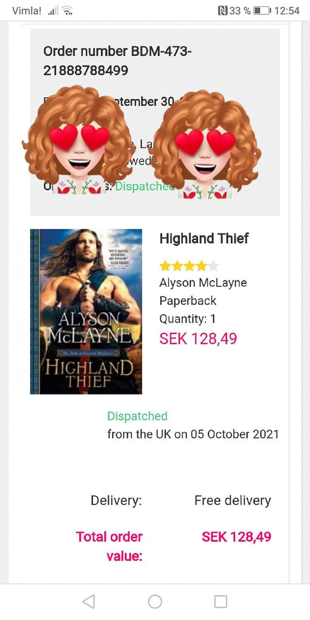Tap the mobile signal strength icon
Viewport: 310px width, 620px height.
tap(53, 11)
